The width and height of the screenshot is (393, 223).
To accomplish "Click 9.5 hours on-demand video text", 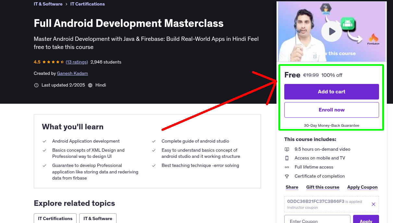I will (323, 149).
